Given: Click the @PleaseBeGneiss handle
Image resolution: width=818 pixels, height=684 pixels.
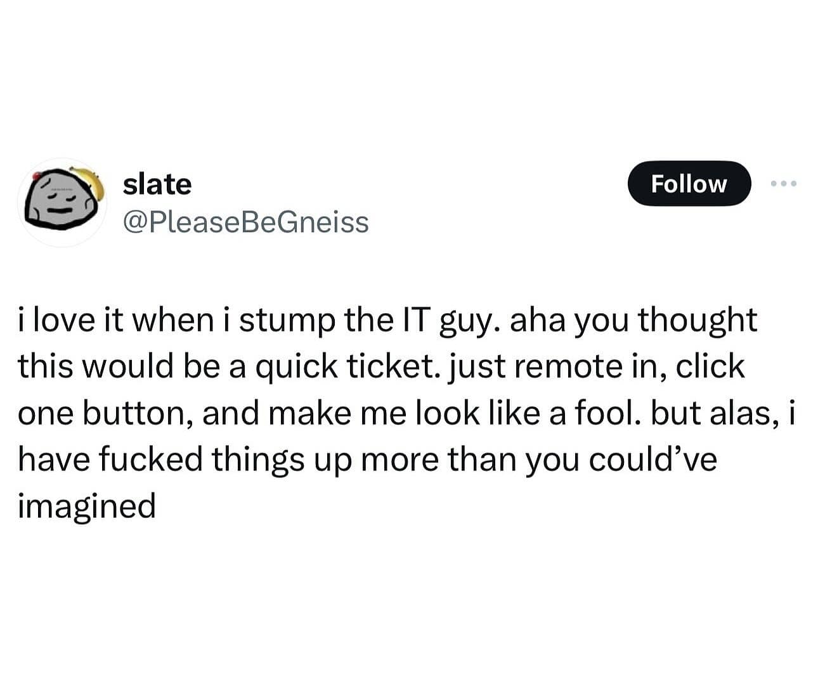Looking at the screenshot, I should click(x=245, y=222).
